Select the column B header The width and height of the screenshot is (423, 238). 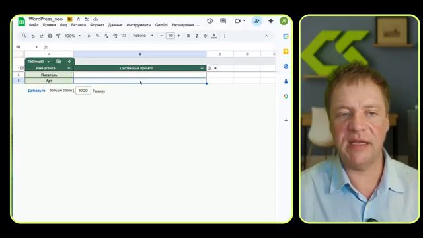(139, 54)
